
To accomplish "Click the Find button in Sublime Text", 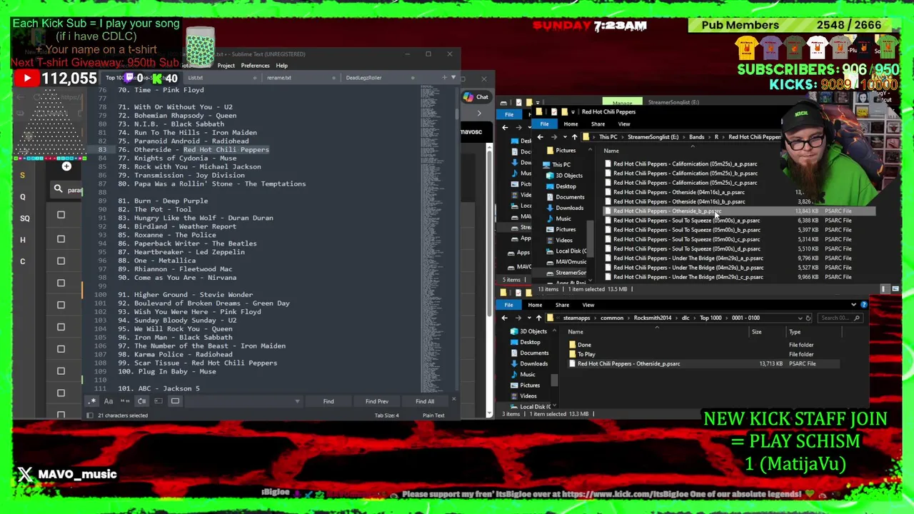I will pos(328,401).
